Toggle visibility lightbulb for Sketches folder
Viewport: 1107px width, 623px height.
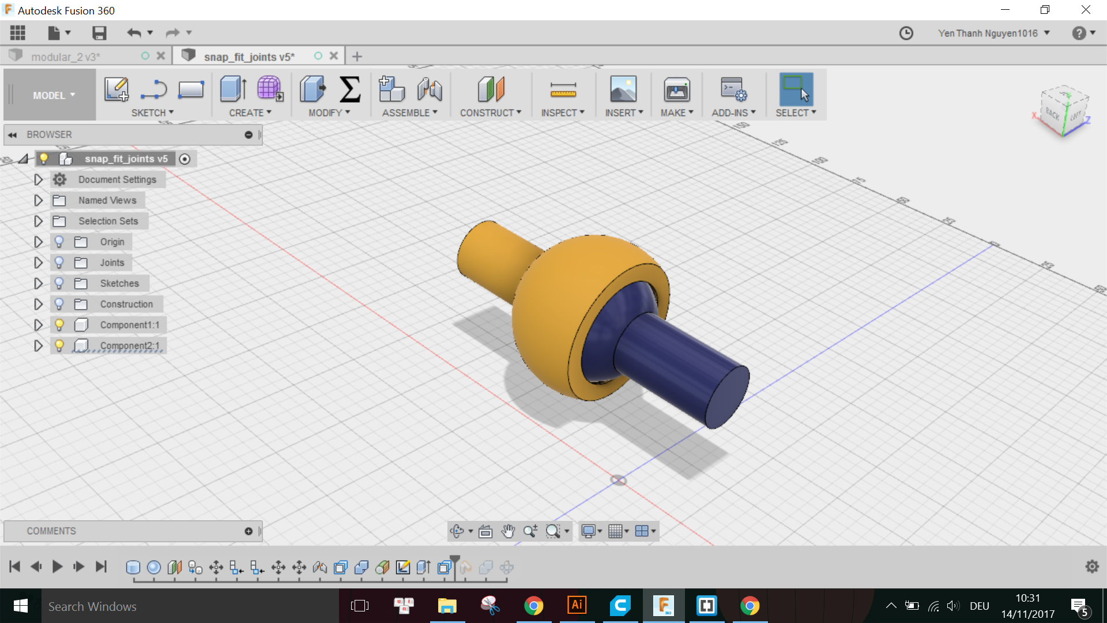(x=59, y=283)
